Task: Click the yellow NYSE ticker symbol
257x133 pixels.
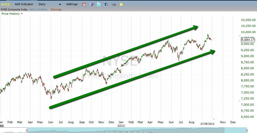Action: (x=5, y=4)
